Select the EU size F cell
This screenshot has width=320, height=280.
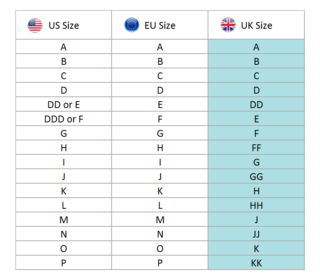[x=160, y=119]
